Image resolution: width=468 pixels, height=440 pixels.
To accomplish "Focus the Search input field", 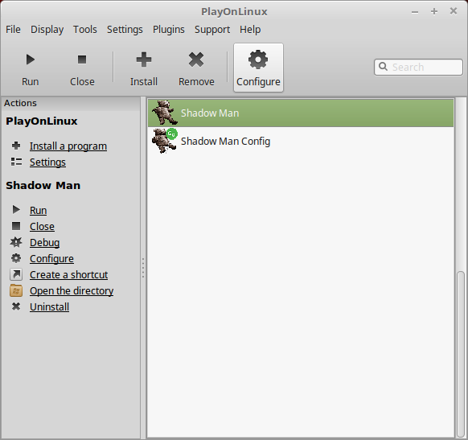I will (418, 67).
